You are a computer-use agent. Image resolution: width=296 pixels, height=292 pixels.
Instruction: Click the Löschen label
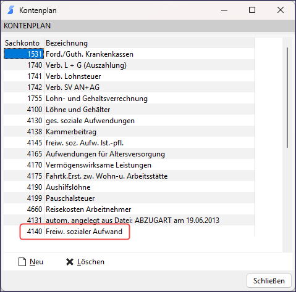[91, 262]
